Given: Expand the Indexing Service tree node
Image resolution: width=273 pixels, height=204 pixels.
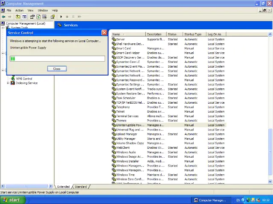Looking at the screenshot, I should point(8,83).
